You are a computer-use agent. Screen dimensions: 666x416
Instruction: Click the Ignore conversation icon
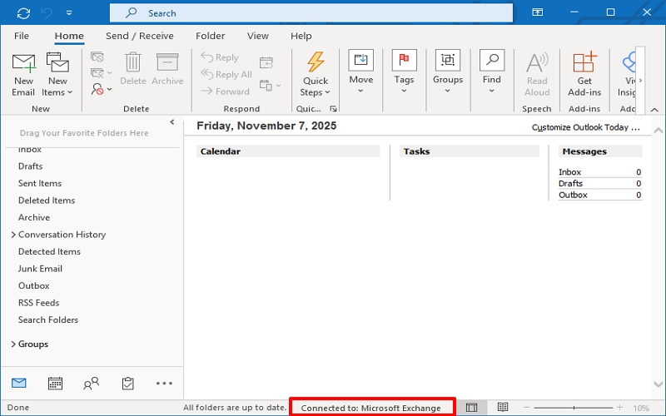(x=97, y=57)
